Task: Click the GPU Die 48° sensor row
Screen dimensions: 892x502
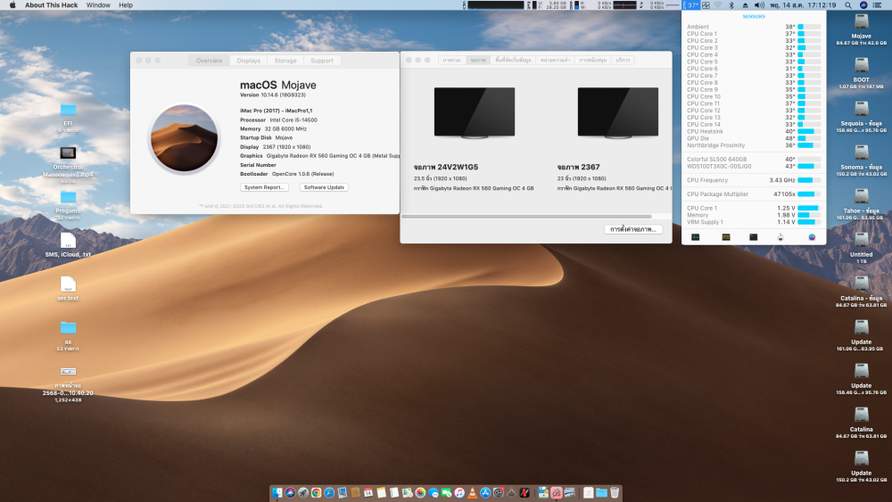Action: (753, 138)
